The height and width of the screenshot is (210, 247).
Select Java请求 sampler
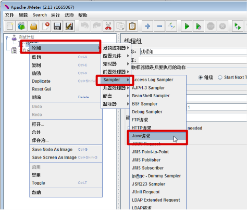(x=158, y=136)
